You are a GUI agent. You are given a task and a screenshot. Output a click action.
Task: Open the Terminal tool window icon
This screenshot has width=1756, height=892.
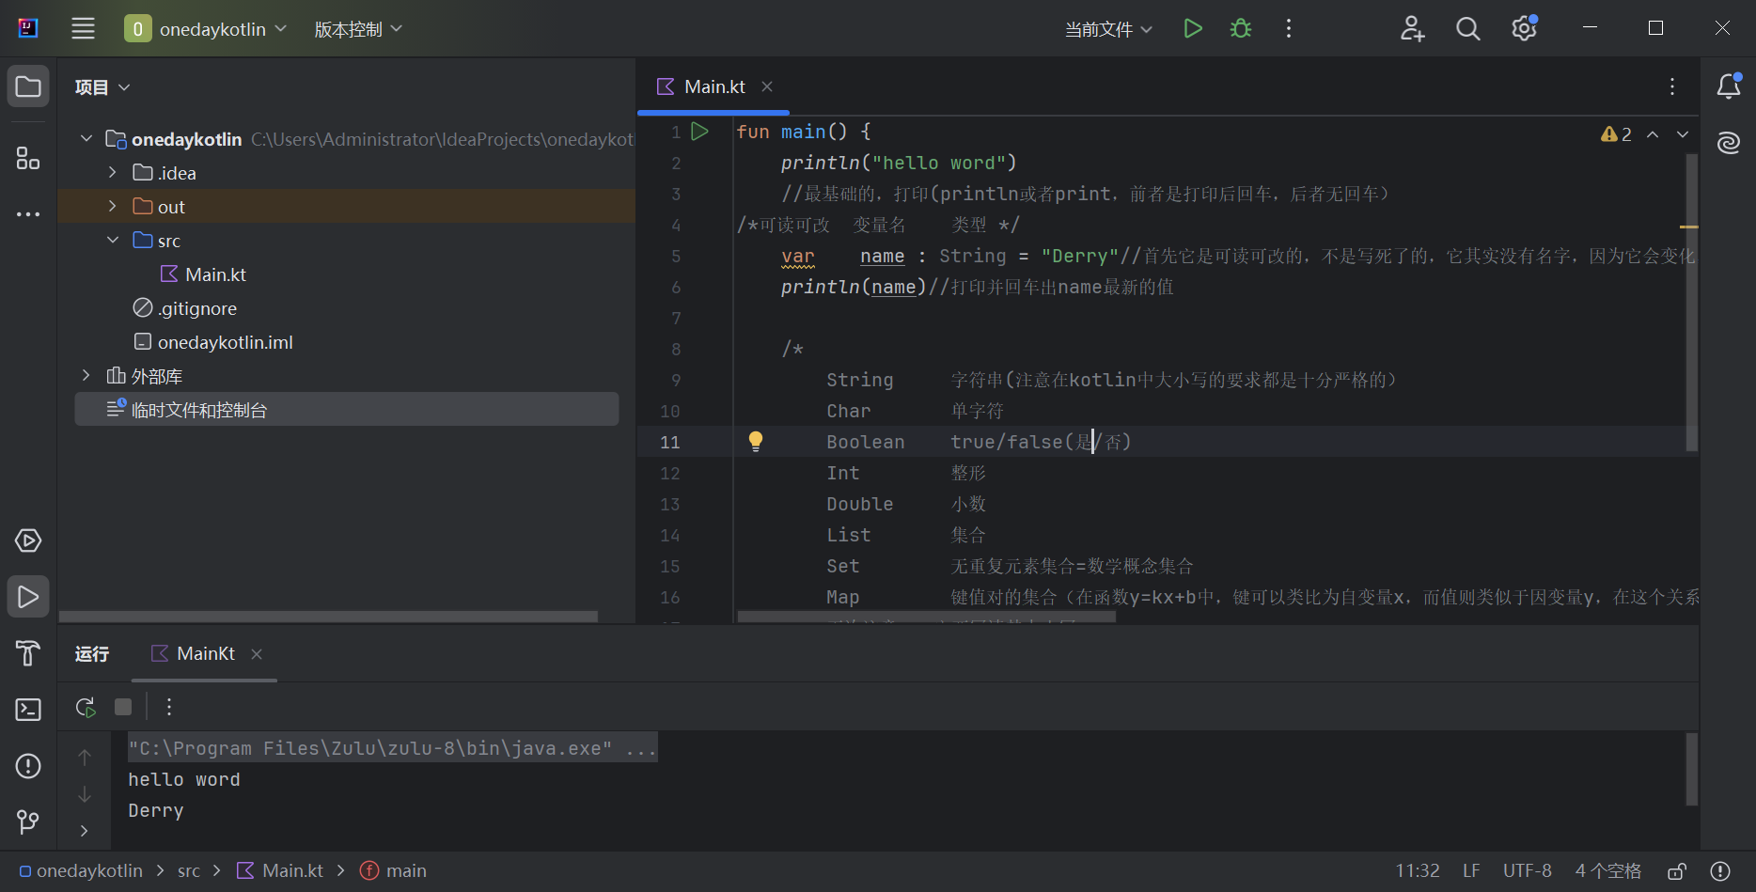(28, 710)
